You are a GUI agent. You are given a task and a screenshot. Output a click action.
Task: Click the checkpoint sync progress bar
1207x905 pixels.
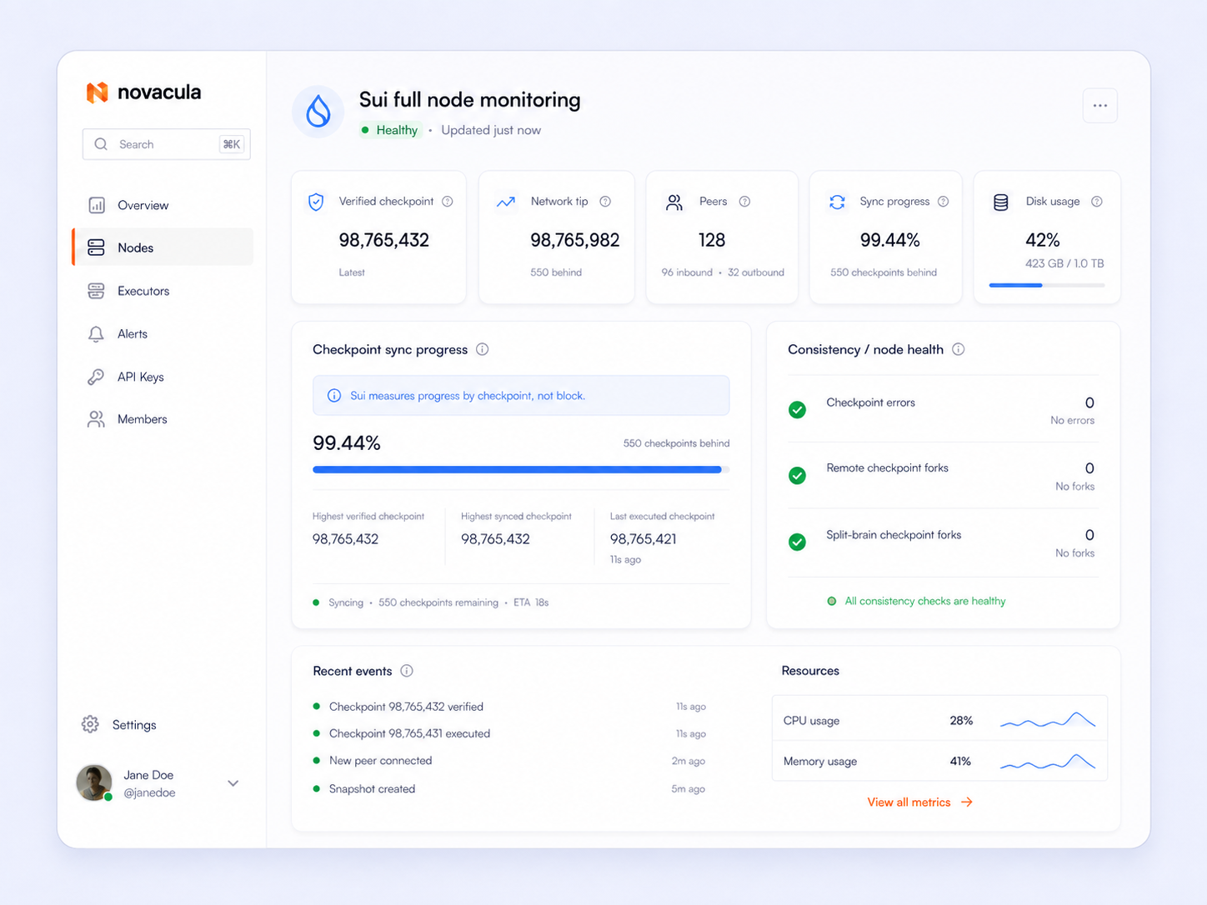tap(521, 470)
